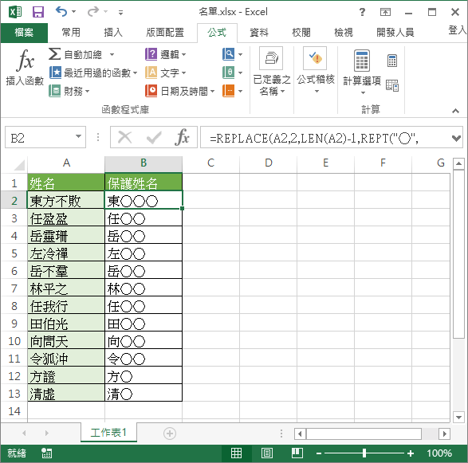468x463 pixels.
Task: Expand the AutoSum dropdown arrow
Action: click(x=112, y=54)
